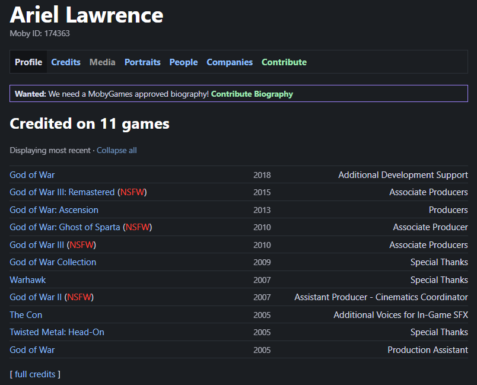477x385 pixels.
Task: Click the 2013 year for Ascension
Action: pyautogui.click(x=262, y=210)
